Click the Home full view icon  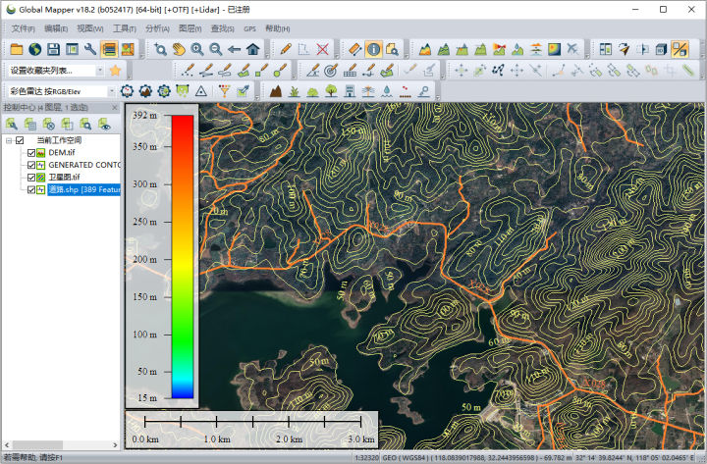[x=253, y=49]
